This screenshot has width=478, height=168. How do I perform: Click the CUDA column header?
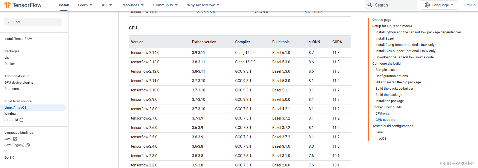tap(337, 42)
